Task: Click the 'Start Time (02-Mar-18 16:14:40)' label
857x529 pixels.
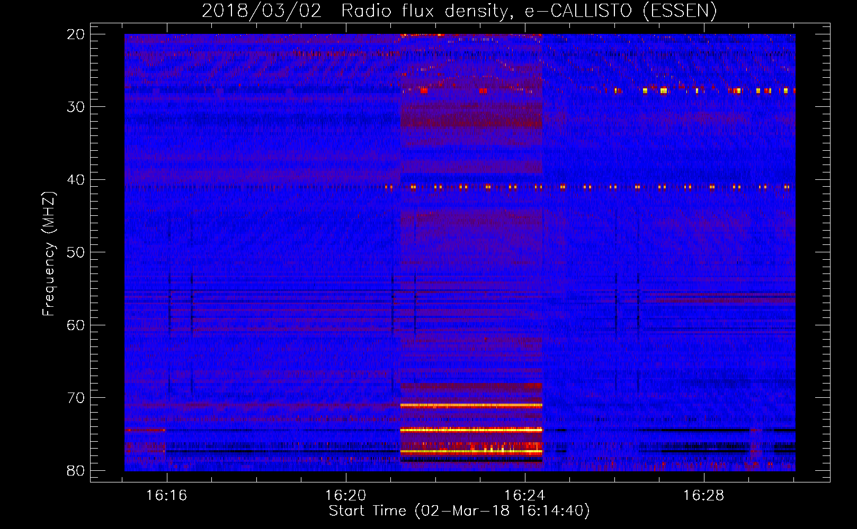Action: pos(459,511)
